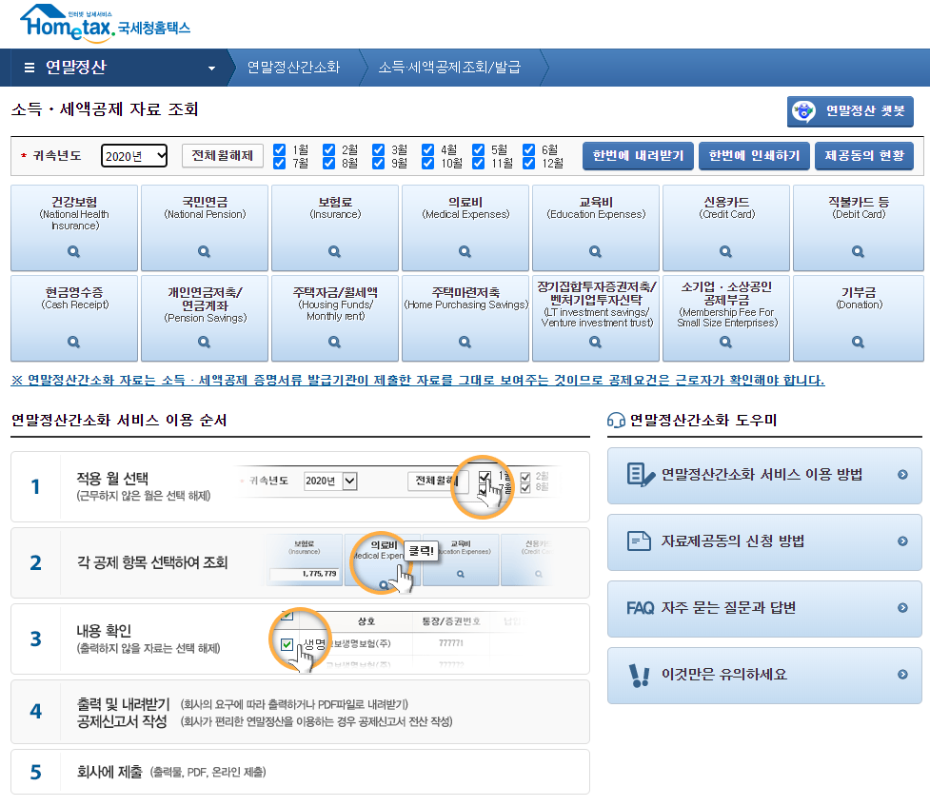Click the 직불카드 등 Debit Card label

coord(859,207)
